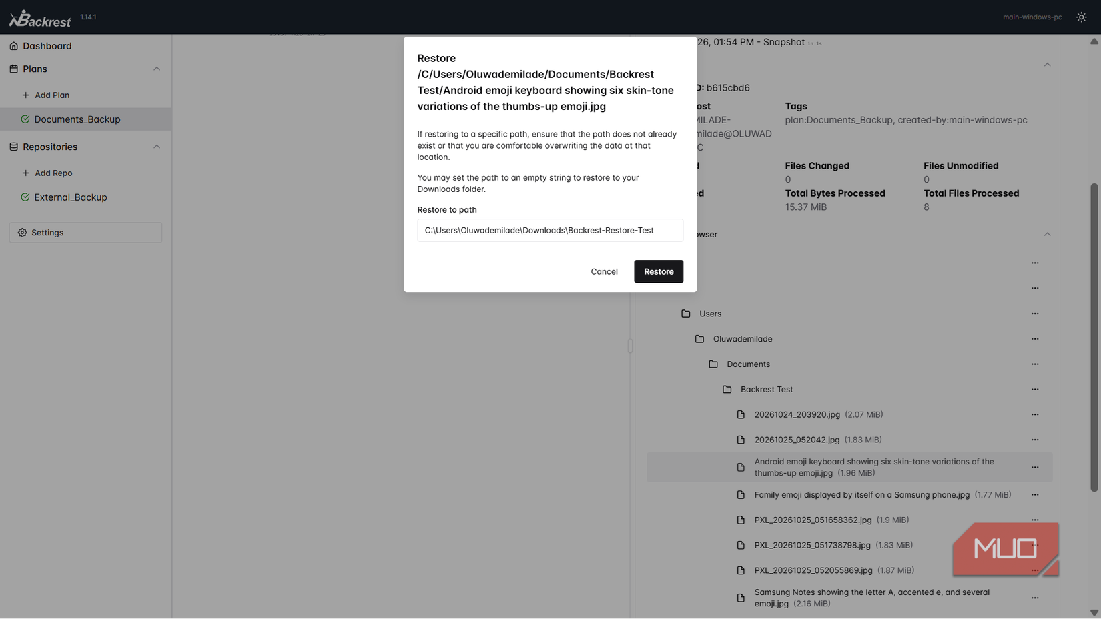Open the Backrest Test folder icon
This screenshot has width=1101, height=619.
[x=727, y=390]
